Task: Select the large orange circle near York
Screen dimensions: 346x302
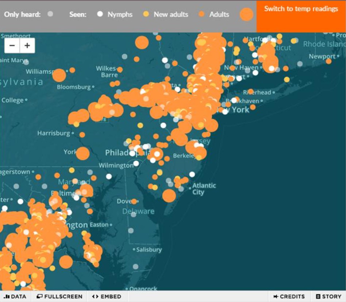Action: point(83,153)
